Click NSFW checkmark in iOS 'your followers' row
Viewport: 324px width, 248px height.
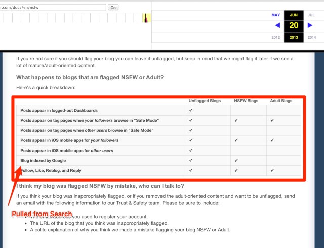tap(236, 140)
